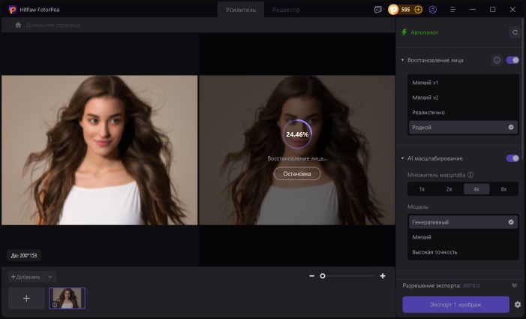Select the Усилитель tab
The height and width of the screenshot is (319, 526).
(x=240, y=10)
